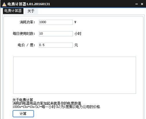Click the text line starting 消耗的电器用品功率

pos(47,103)
